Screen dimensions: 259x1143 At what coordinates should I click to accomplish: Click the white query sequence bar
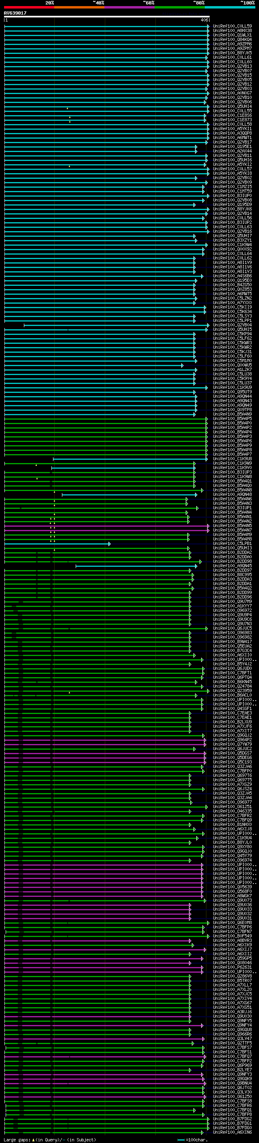coord(107,17)
